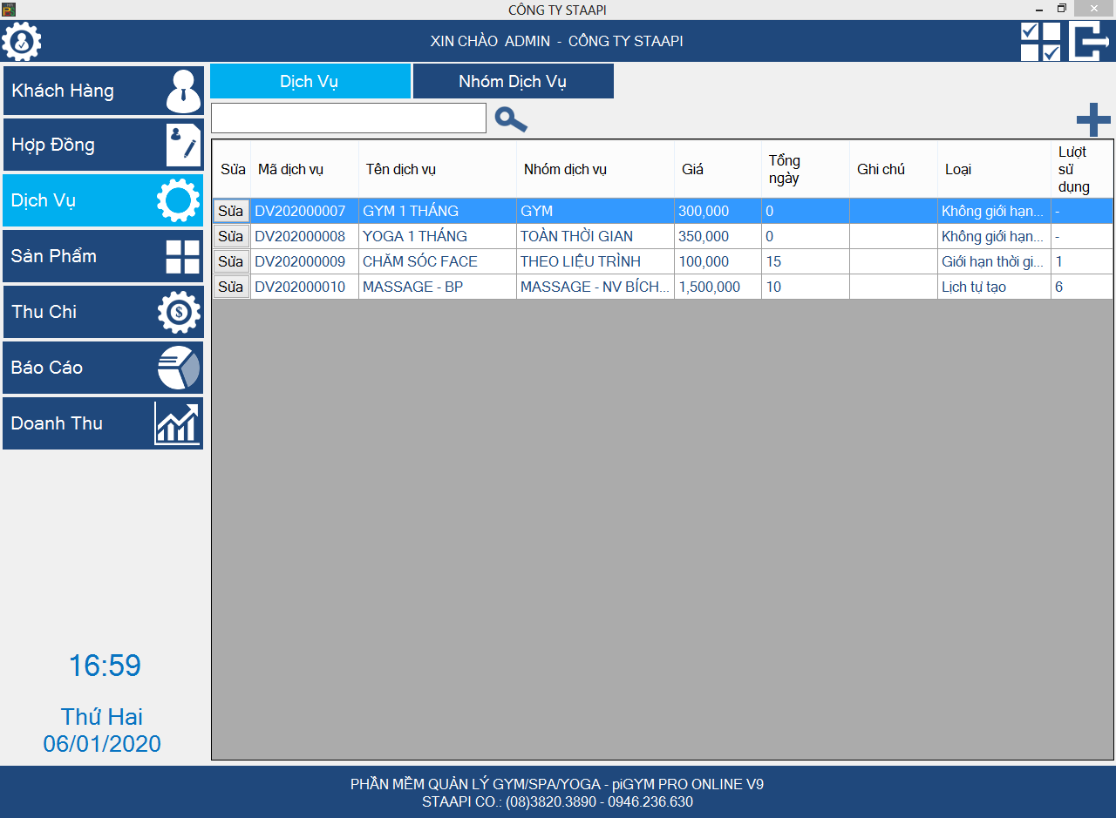This screenshot has height=818, width=1116.
Task: Open Thu Chi income-expense section
Action: point(104,312)
